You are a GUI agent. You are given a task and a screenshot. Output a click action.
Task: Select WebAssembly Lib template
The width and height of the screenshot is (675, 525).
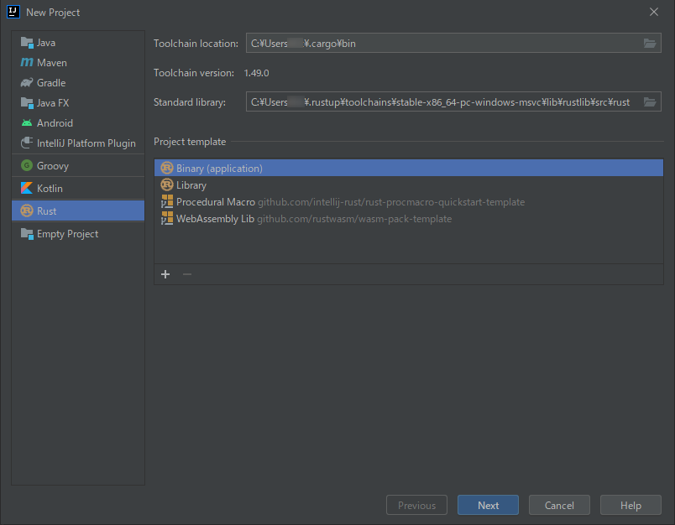point(409,218)
